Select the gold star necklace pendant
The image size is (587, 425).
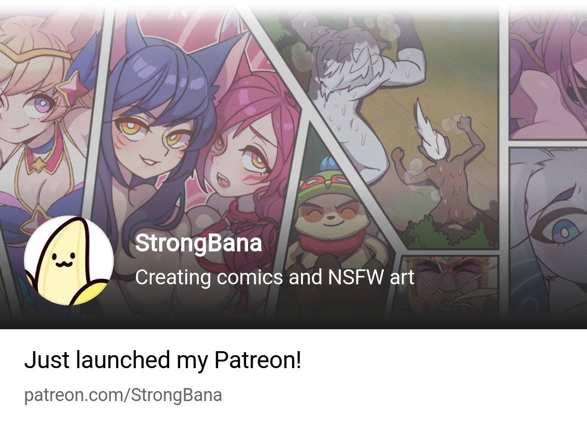pyautogui.click(x=38, y=165)
